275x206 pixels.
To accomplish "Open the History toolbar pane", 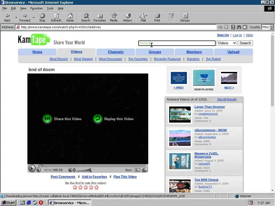I will point(128,17).
